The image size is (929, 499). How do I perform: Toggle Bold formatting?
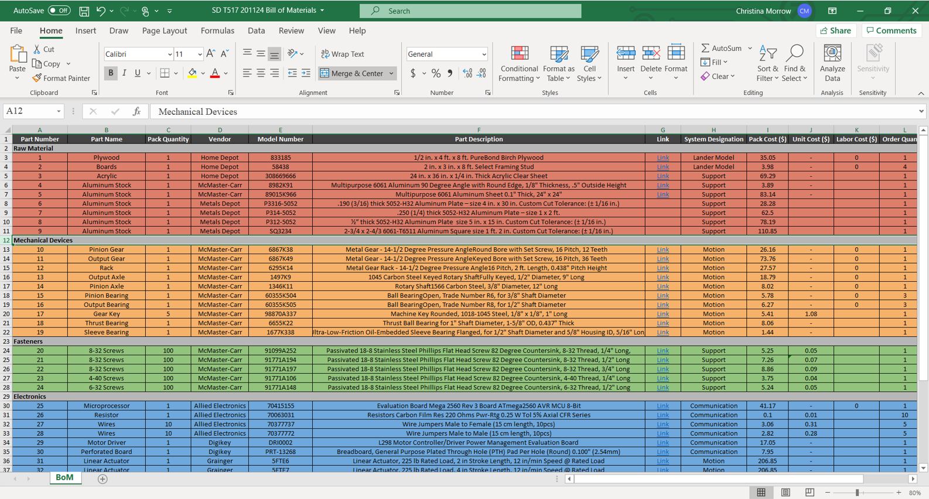click(111, 73)
